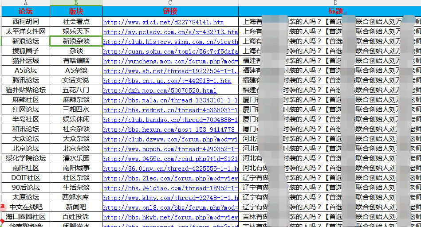This screenshot has width=421, height=227.
Task: Open the bbs.hexun.com post link
Action: [x=170, y=129]
